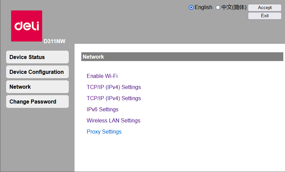The height and width of the screenshot is (172, 285).
Task: Open IPv6 Settings
Action: tap(103, 110)
